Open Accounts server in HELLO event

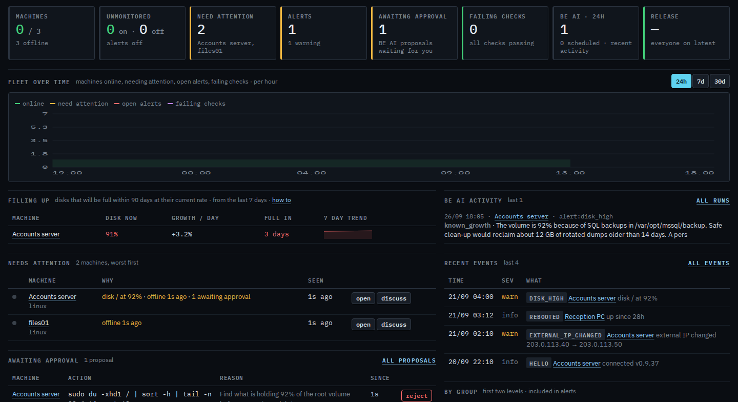(x=577, y=363)
